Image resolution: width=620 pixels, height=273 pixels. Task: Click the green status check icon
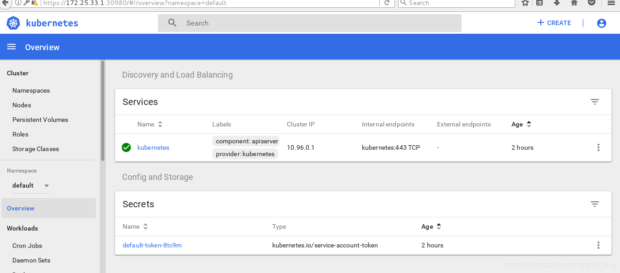point(126,147)
